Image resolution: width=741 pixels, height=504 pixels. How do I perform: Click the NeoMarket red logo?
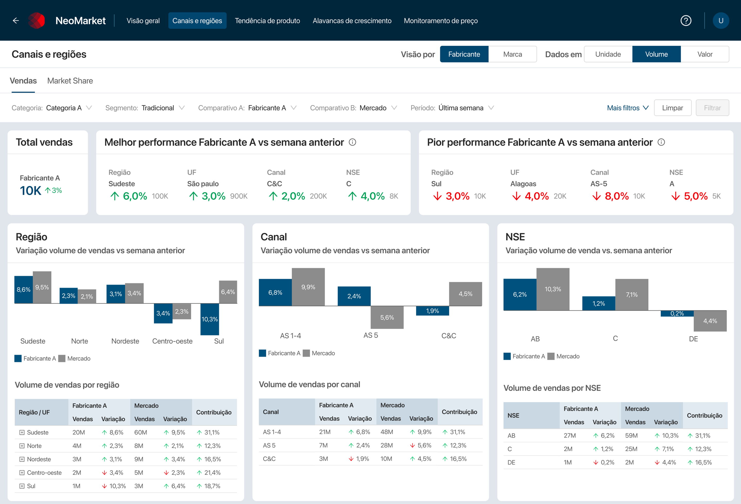36,21
